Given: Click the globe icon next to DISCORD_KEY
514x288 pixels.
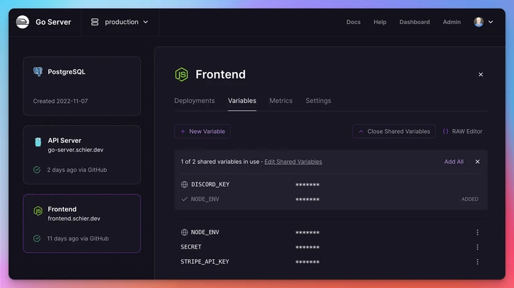Looking at the screenshot, I should click(185, 184).
